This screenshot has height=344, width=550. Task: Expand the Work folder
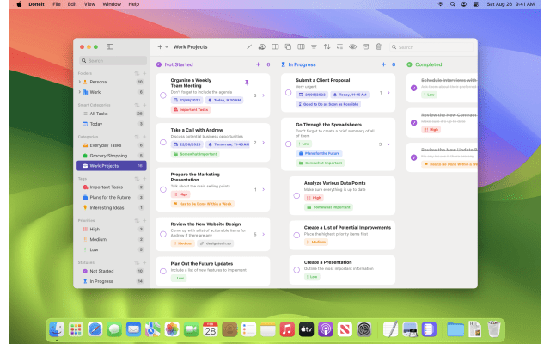80,92
